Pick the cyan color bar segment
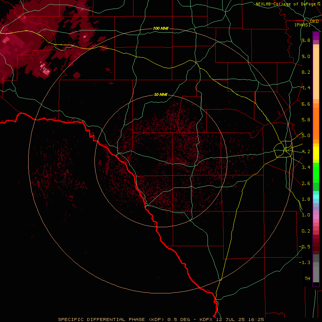The height and width of the screenshot is (322, 322). [x=316, y=197]
